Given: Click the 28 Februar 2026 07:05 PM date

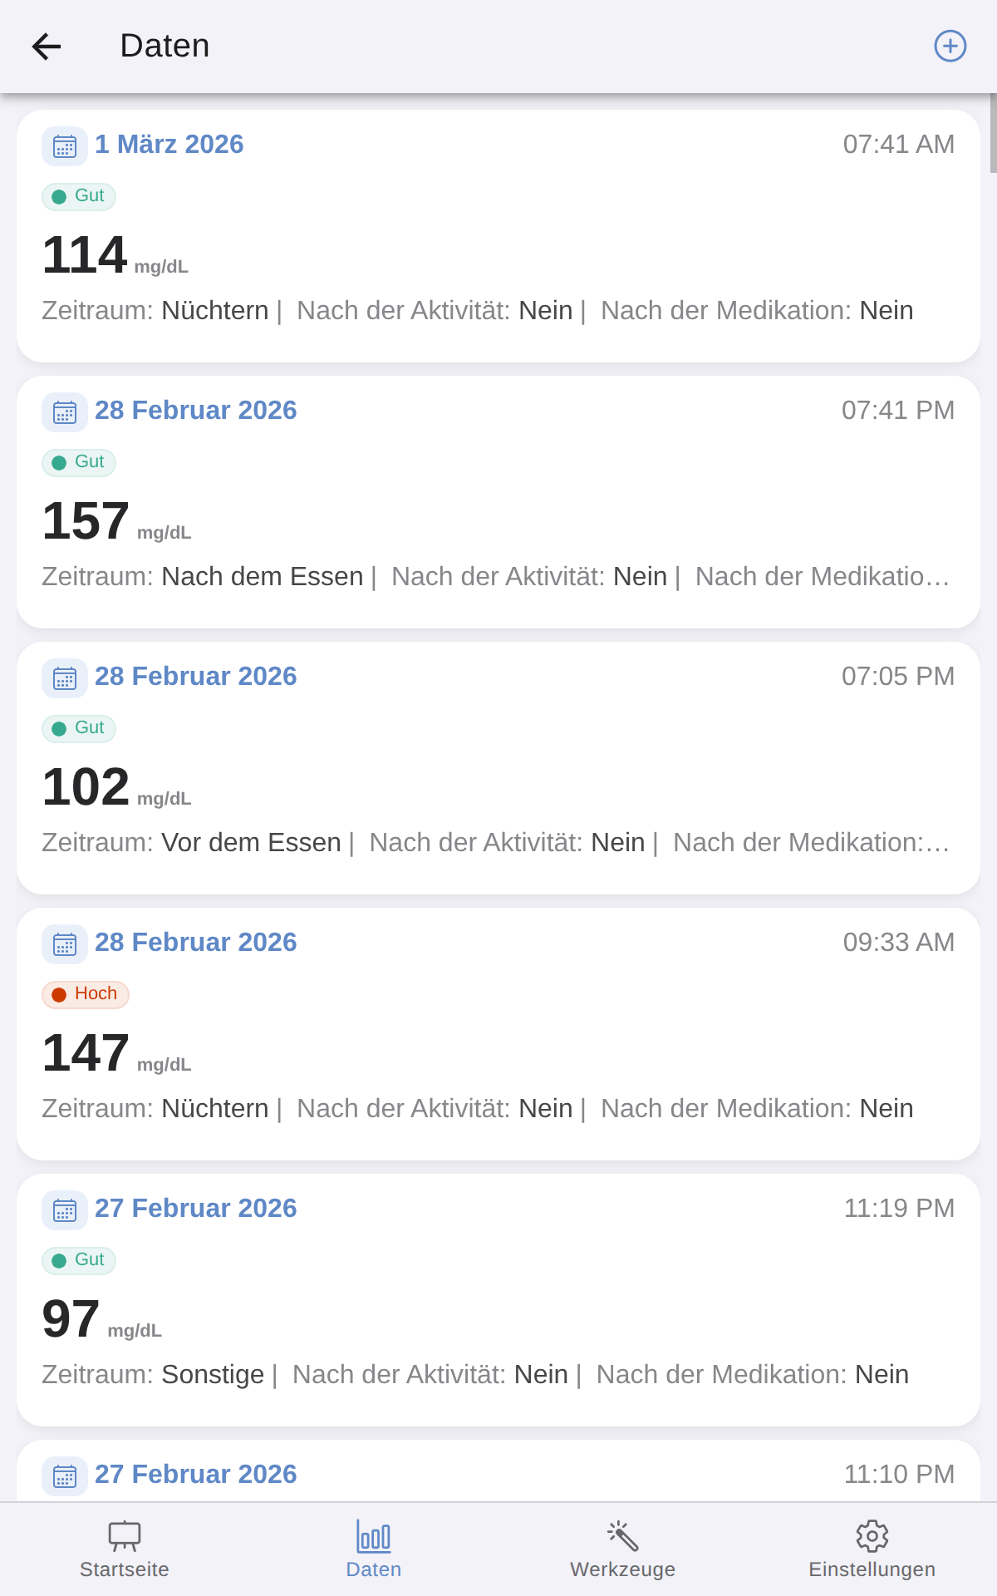Looking at the screenshot, I should point(195,677).
